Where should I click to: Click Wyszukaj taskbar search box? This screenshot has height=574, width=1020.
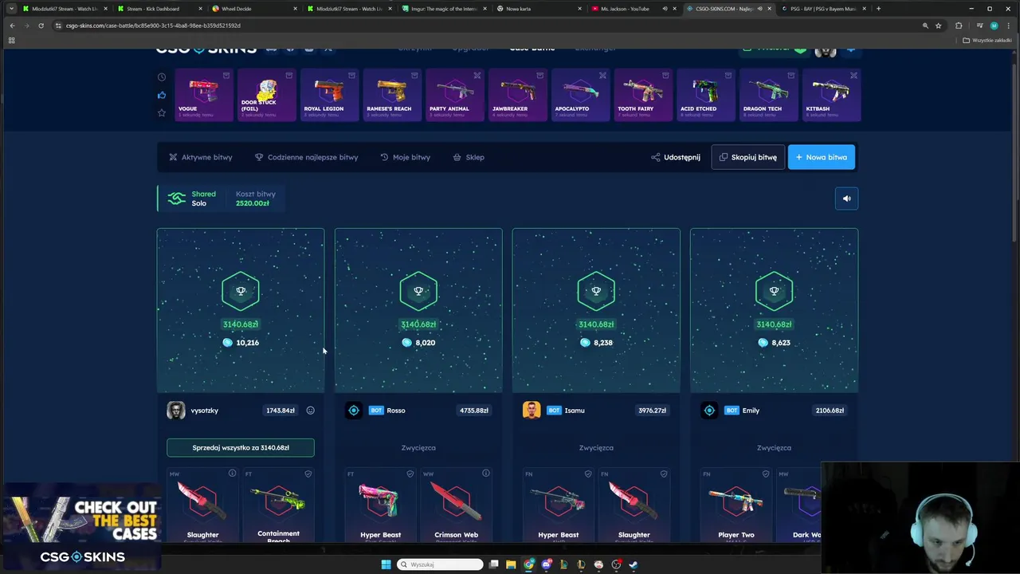coord(441,564)
